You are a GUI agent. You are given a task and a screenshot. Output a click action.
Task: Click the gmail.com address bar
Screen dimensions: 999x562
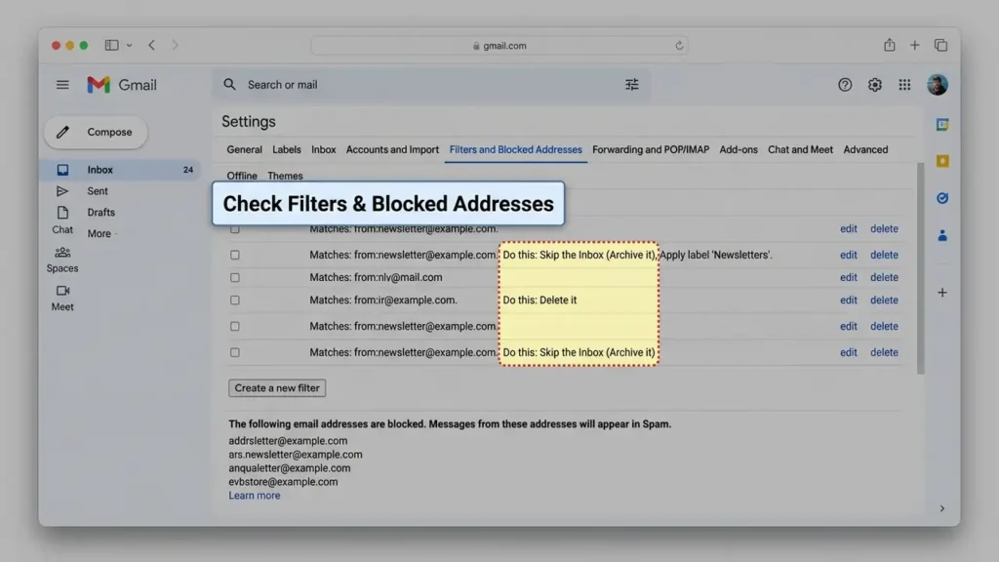499,46
